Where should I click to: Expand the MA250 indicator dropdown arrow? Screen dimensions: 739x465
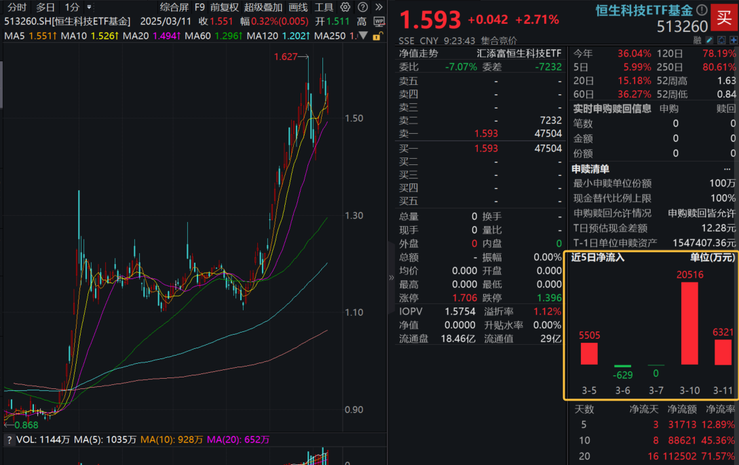362,36
